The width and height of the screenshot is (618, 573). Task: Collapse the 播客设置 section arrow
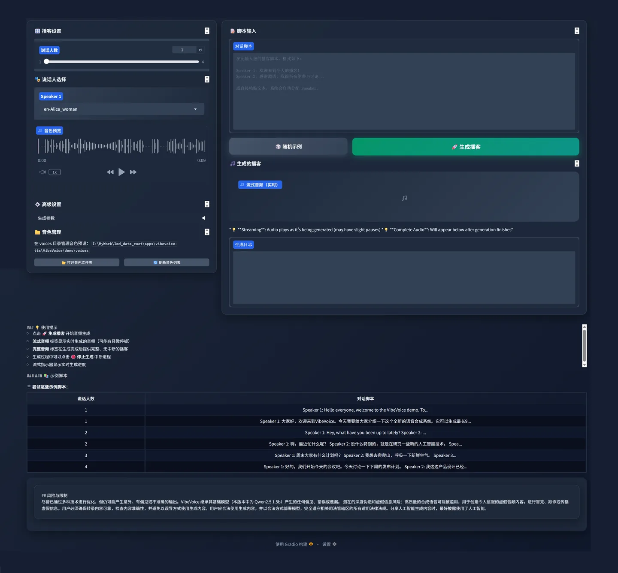pos(207,31)
